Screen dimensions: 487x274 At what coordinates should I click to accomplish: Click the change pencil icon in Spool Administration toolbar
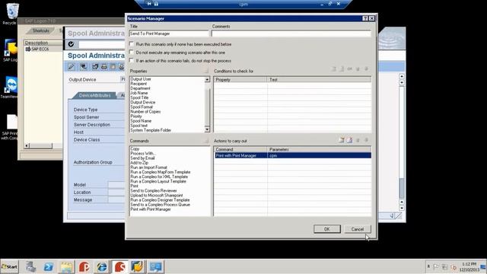[72, 67]
